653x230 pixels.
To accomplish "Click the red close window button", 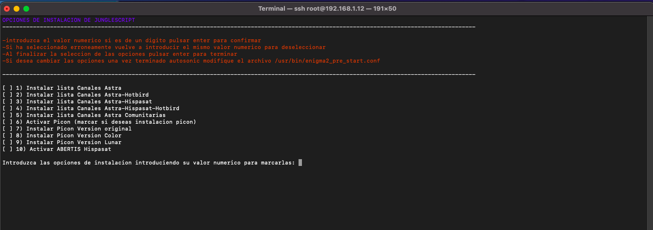I will (7, 9).
